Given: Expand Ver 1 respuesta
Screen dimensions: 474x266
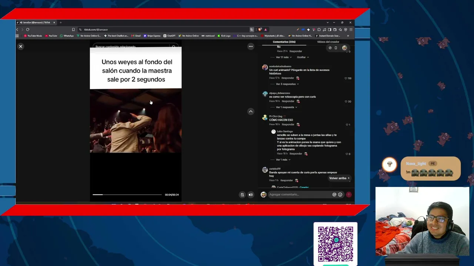Looking at the screenshot, I should 286,108.
